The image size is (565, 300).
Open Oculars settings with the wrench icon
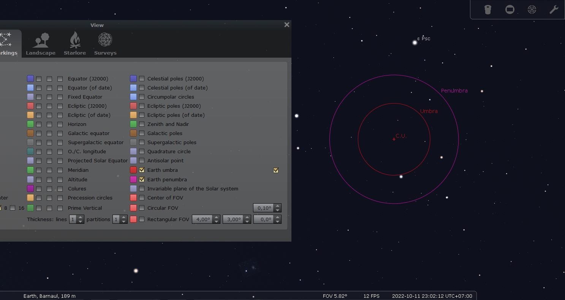tap(554, 9)
